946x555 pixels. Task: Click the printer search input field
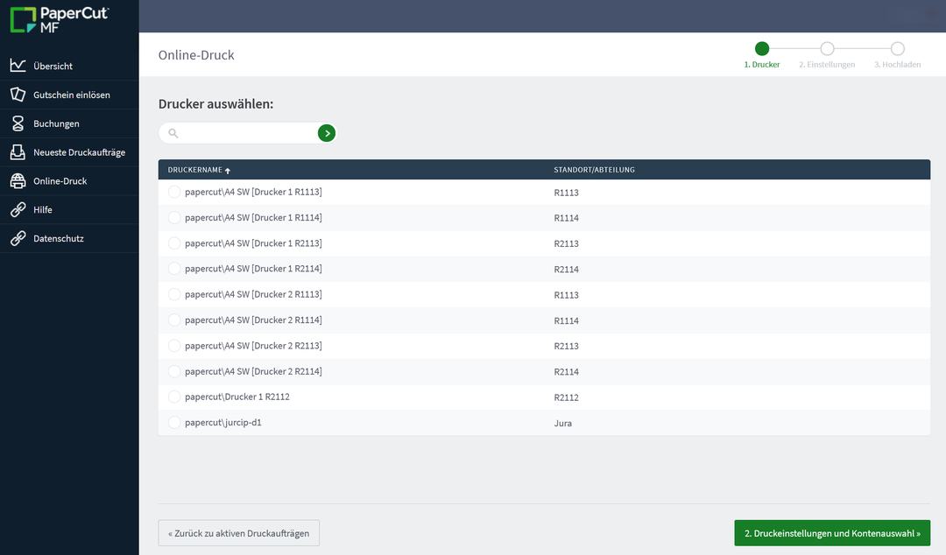click(x=247, y=133)
